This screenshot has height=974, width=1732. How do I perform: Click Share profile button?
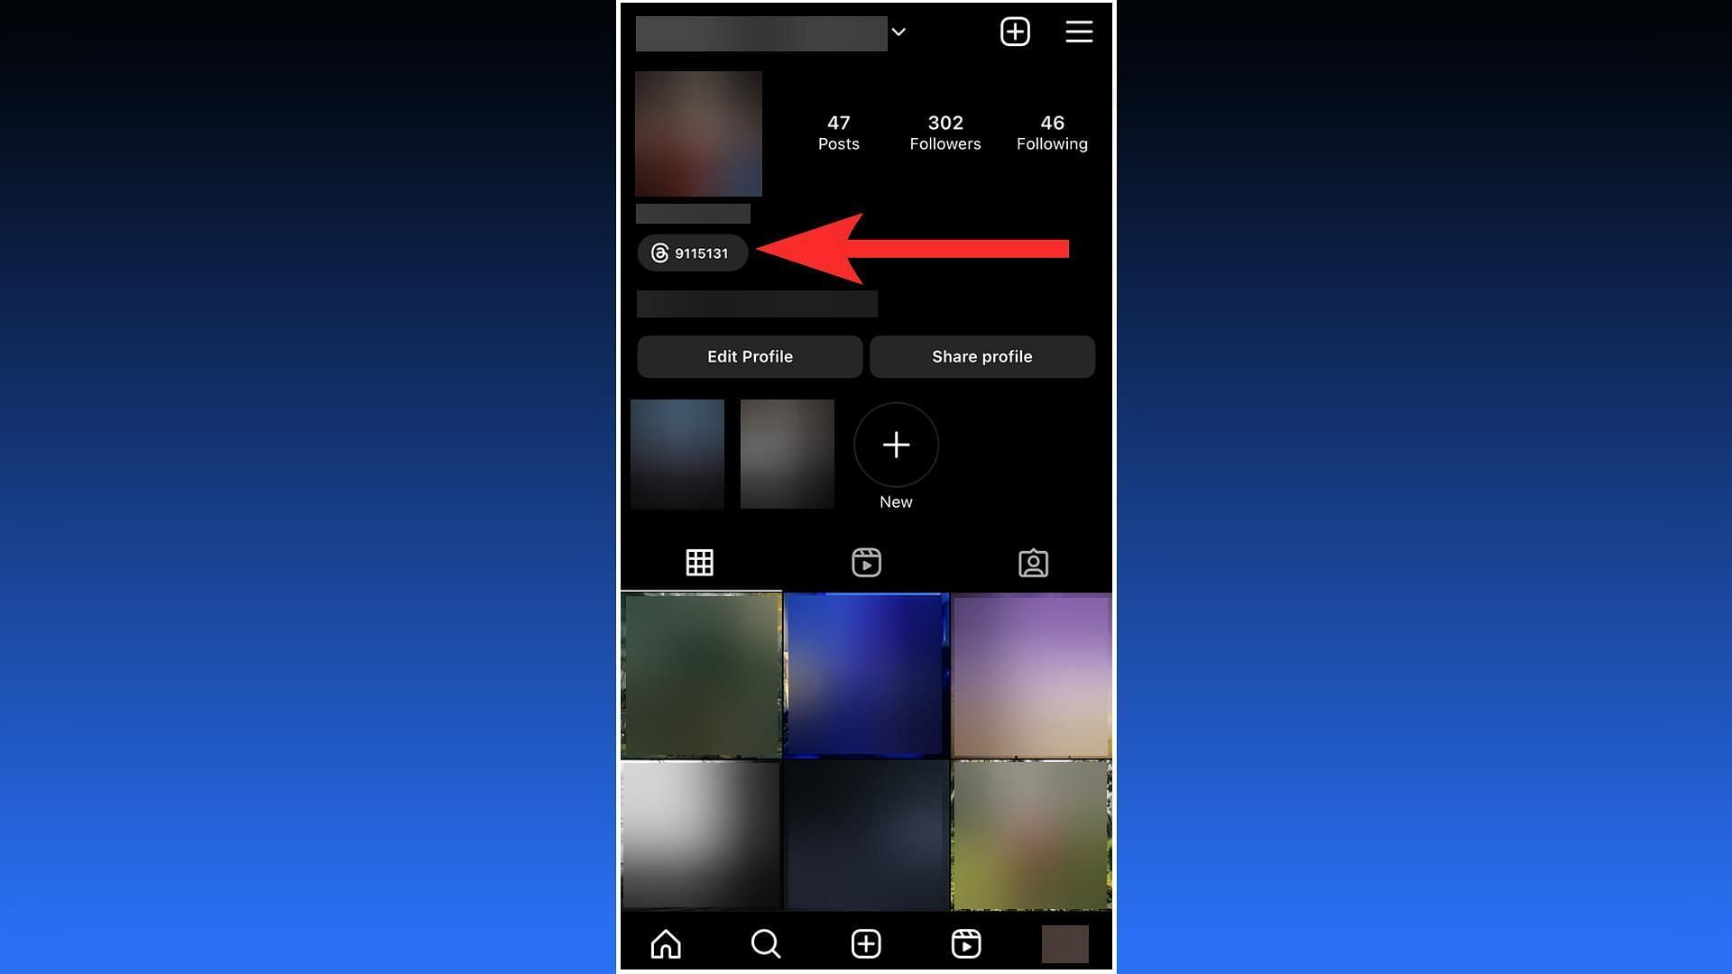click(982, 357)
